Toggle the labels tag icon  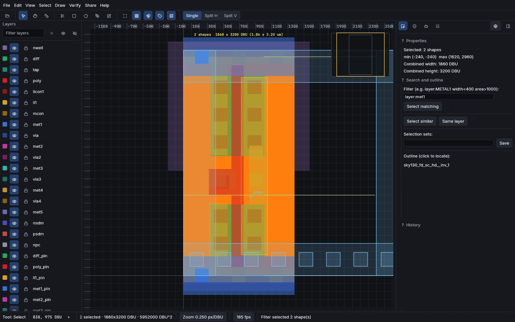pos(160,16)
